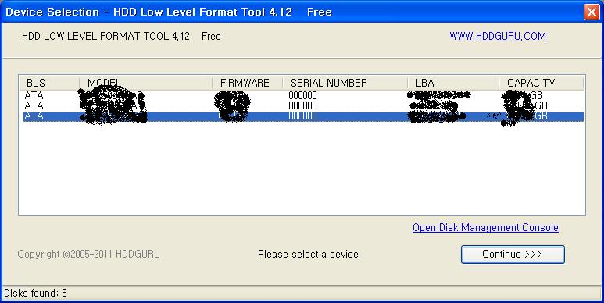Close the Device Selection window
Image resolution: width=604 pixels, height=303 pixels.
pyautogui.click(x=591, y=12)
